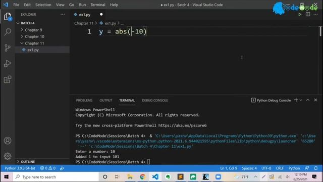
Task: Open the Selection menu
Action: pos(43,5)
